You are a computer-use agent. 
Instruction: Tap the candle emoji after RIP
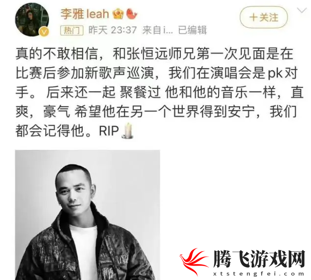128,131
